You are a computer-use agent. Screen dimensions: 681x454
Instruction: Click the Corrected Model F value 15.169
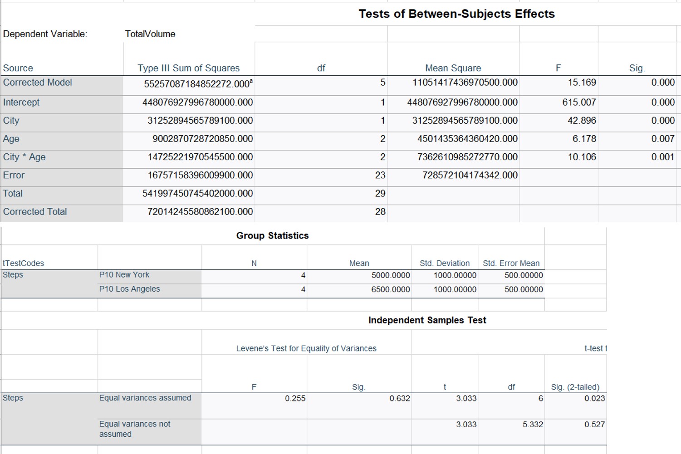point(582,83)
